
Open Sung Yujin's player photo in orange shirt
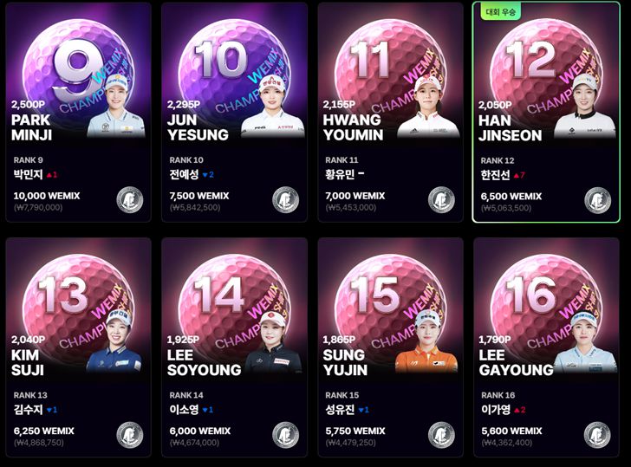427,341
